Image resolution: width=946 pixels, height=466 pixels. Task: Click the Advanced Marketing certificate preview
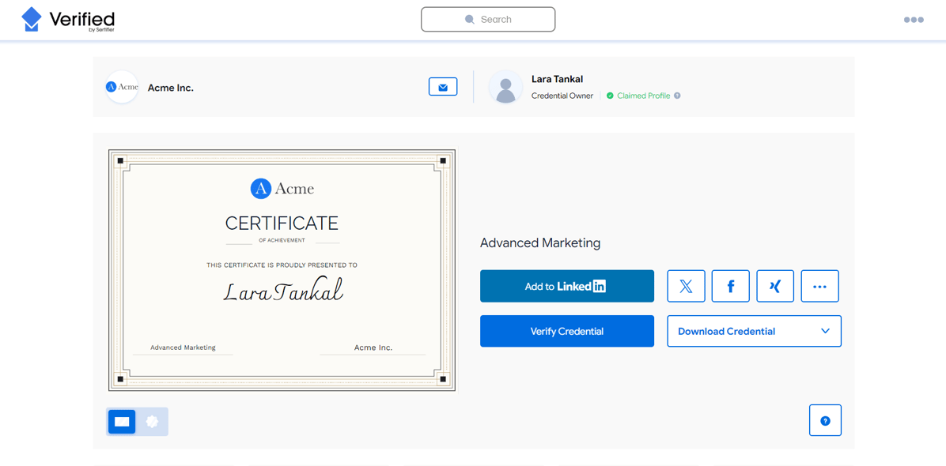282,269
